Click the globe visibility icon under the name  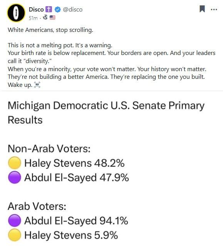tap(45, 17)
